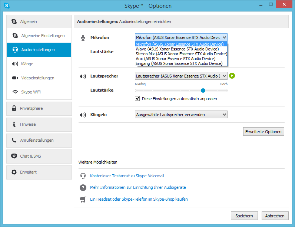Open 'Mehr Informationen zur Einrichtung Ihrer Audiogeräte' link

click(138, 187)
